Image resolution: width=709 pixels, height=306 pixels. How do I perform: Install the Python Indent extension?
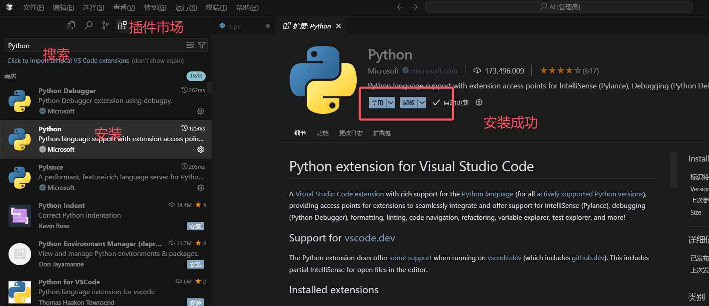tap(195, 226)
